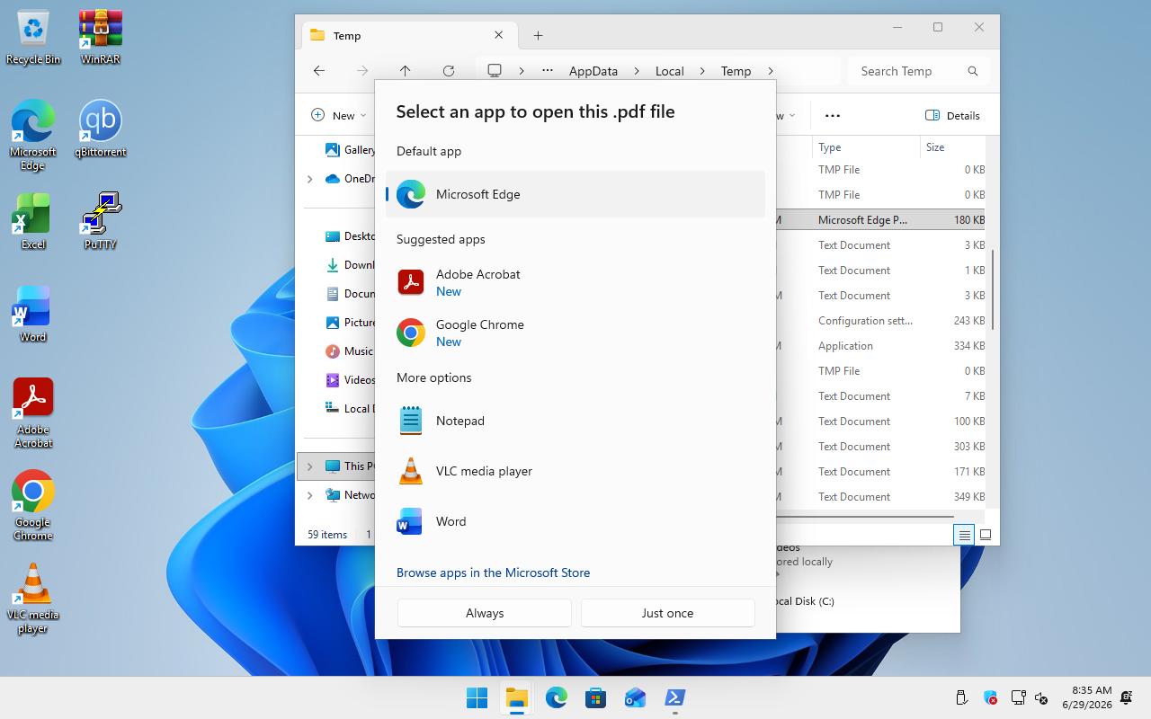Open Gallery in the navigation pane
The image size is (1151, 719).
tap(349, 150)
